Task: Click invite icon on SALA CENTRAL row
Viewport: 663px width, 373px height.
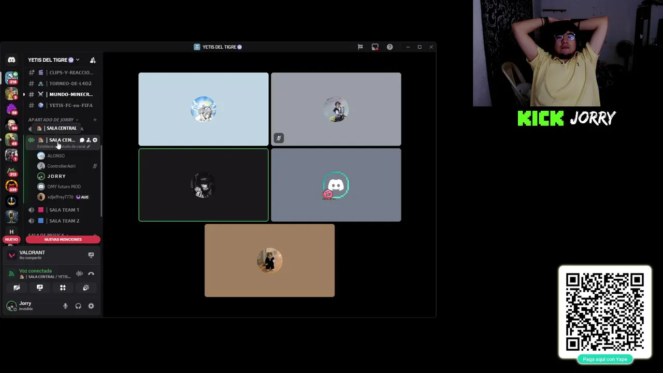Action: (88, 140)
